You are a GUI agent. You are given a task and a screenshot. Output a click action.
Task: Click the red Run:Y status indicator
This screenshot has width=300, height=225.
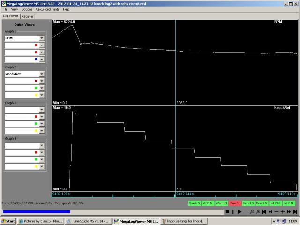[235, 203]
